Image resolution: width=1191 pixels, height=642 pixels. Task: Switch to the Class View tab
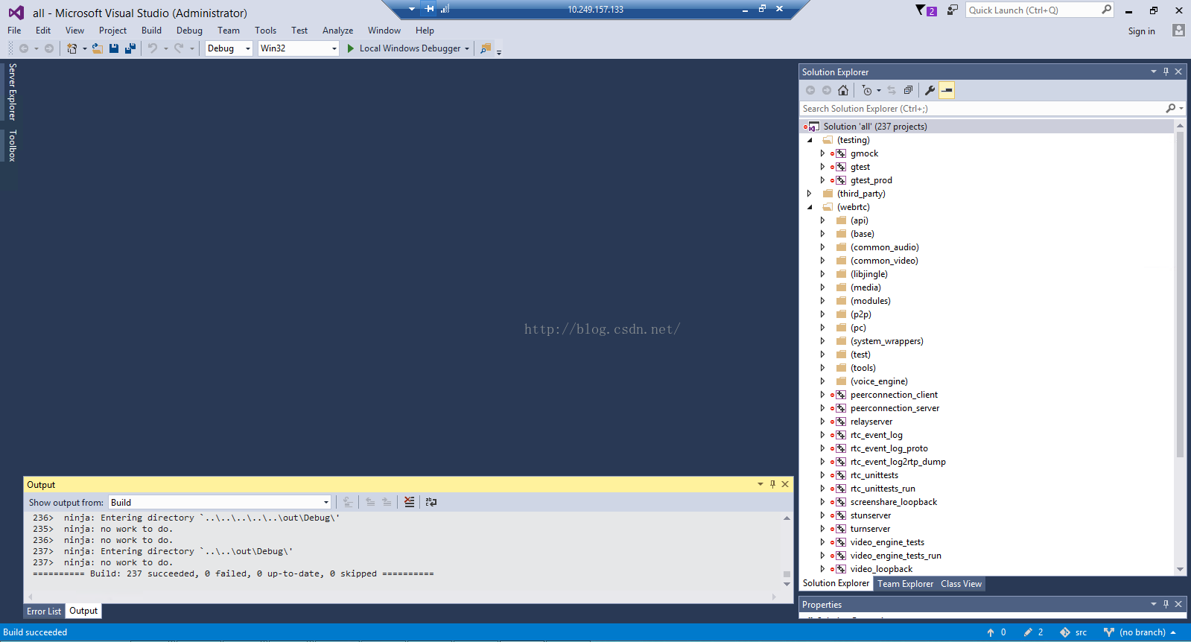coord(961,584)
